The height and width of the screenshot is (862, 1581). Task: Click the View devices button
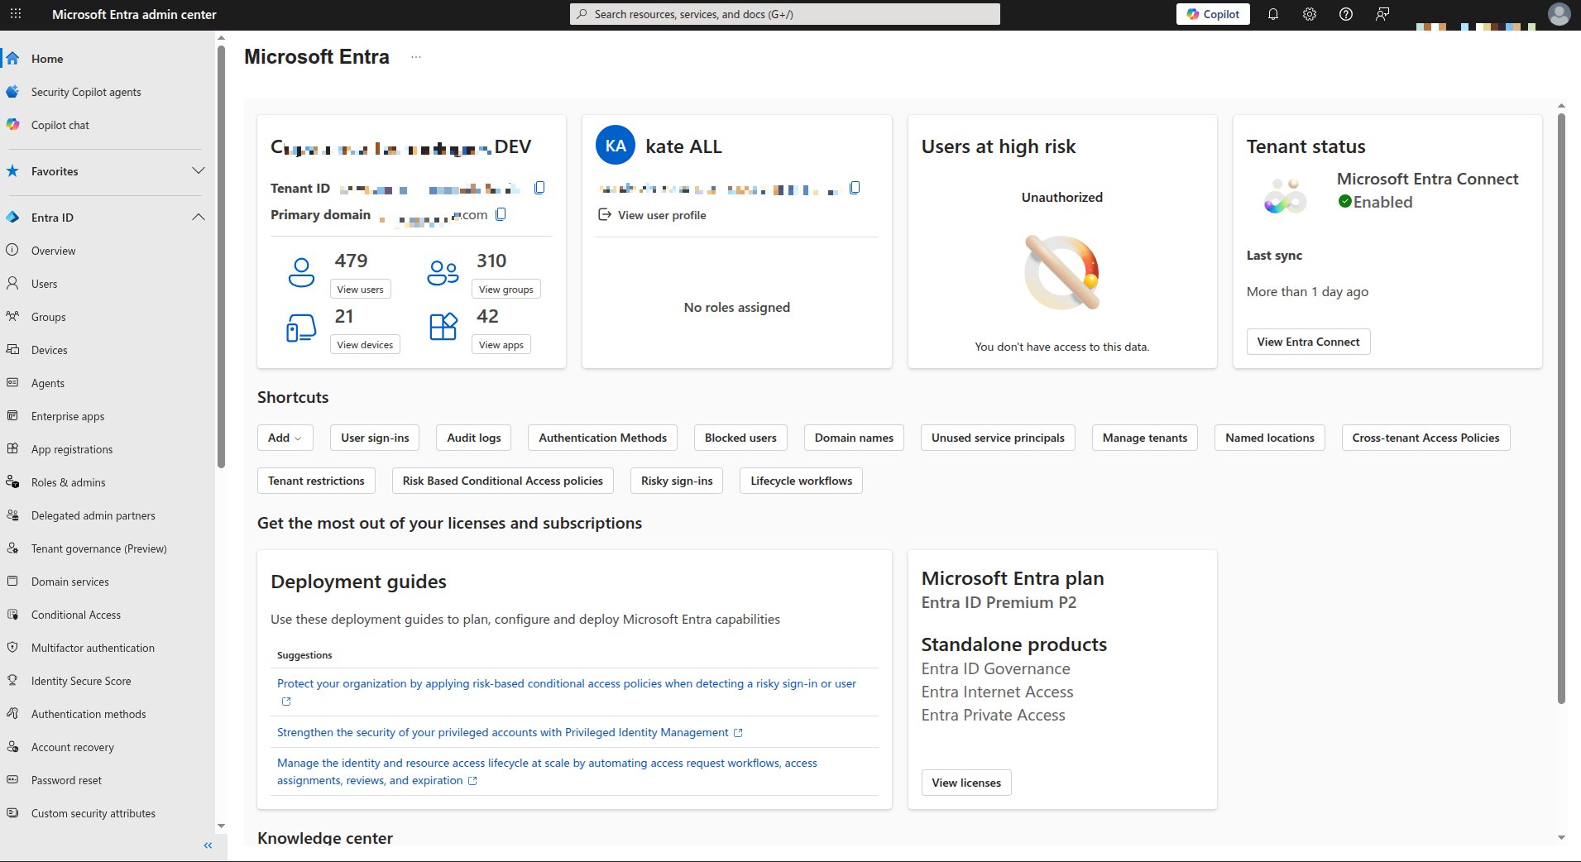(x=365, y=344)
